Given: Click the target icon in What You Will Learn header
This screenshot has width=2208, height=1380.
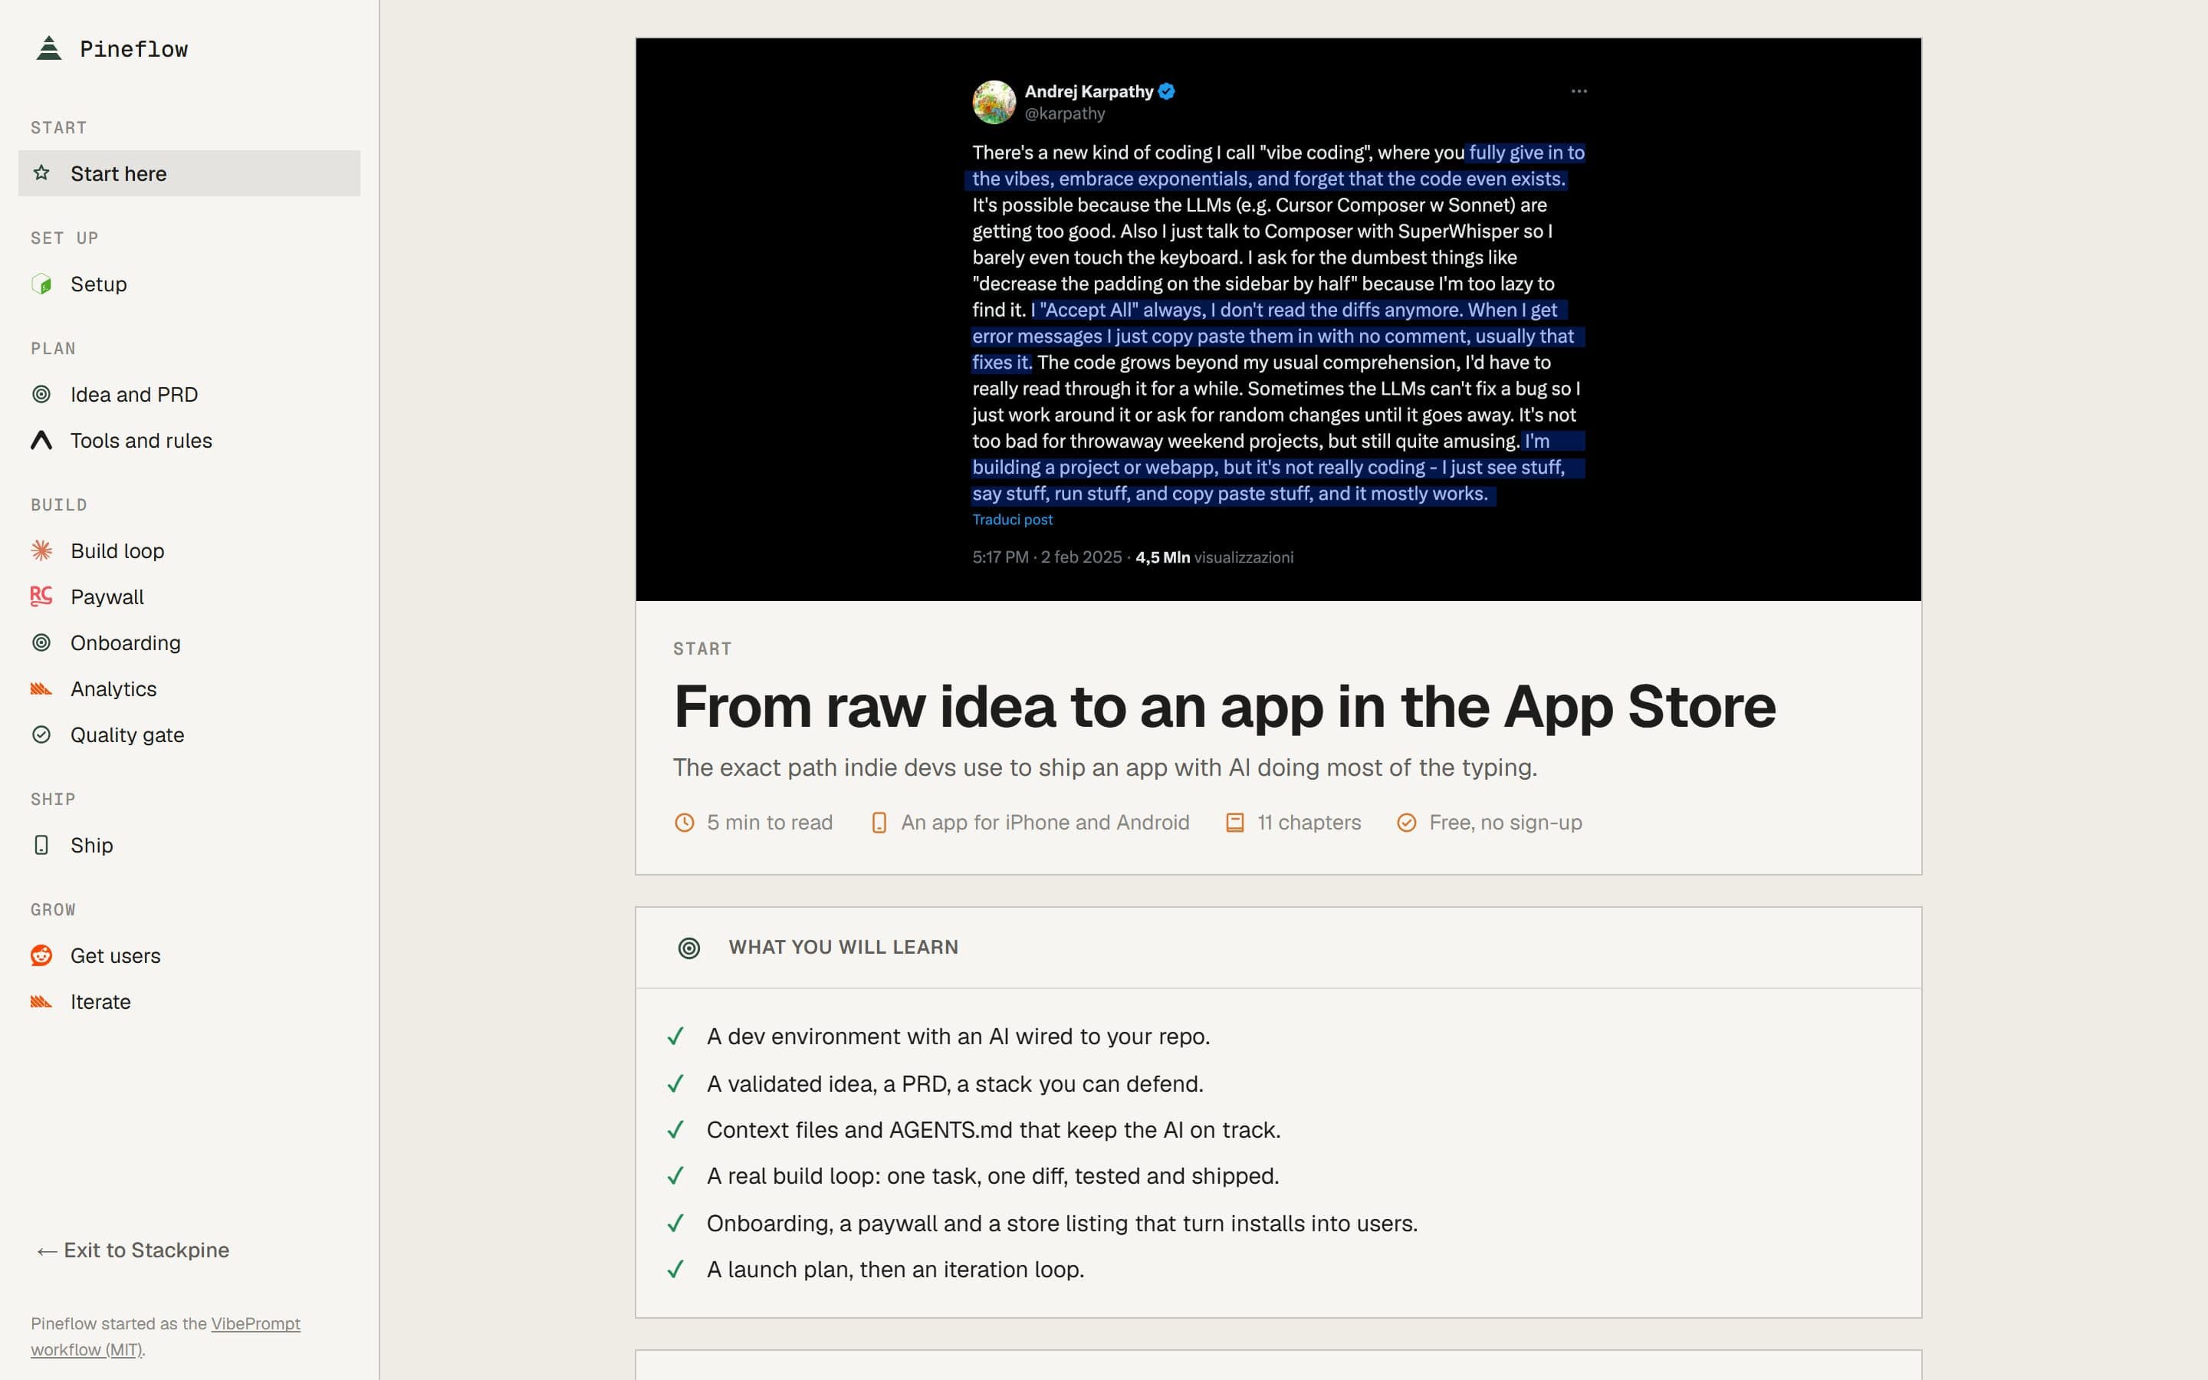Looking at the screenshot, I should pyautogui.click(x=690, y=948).
